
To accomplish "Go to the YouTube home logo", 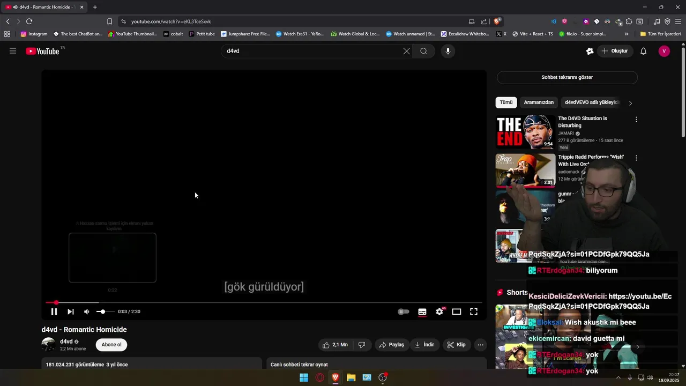I will (43, 51).
